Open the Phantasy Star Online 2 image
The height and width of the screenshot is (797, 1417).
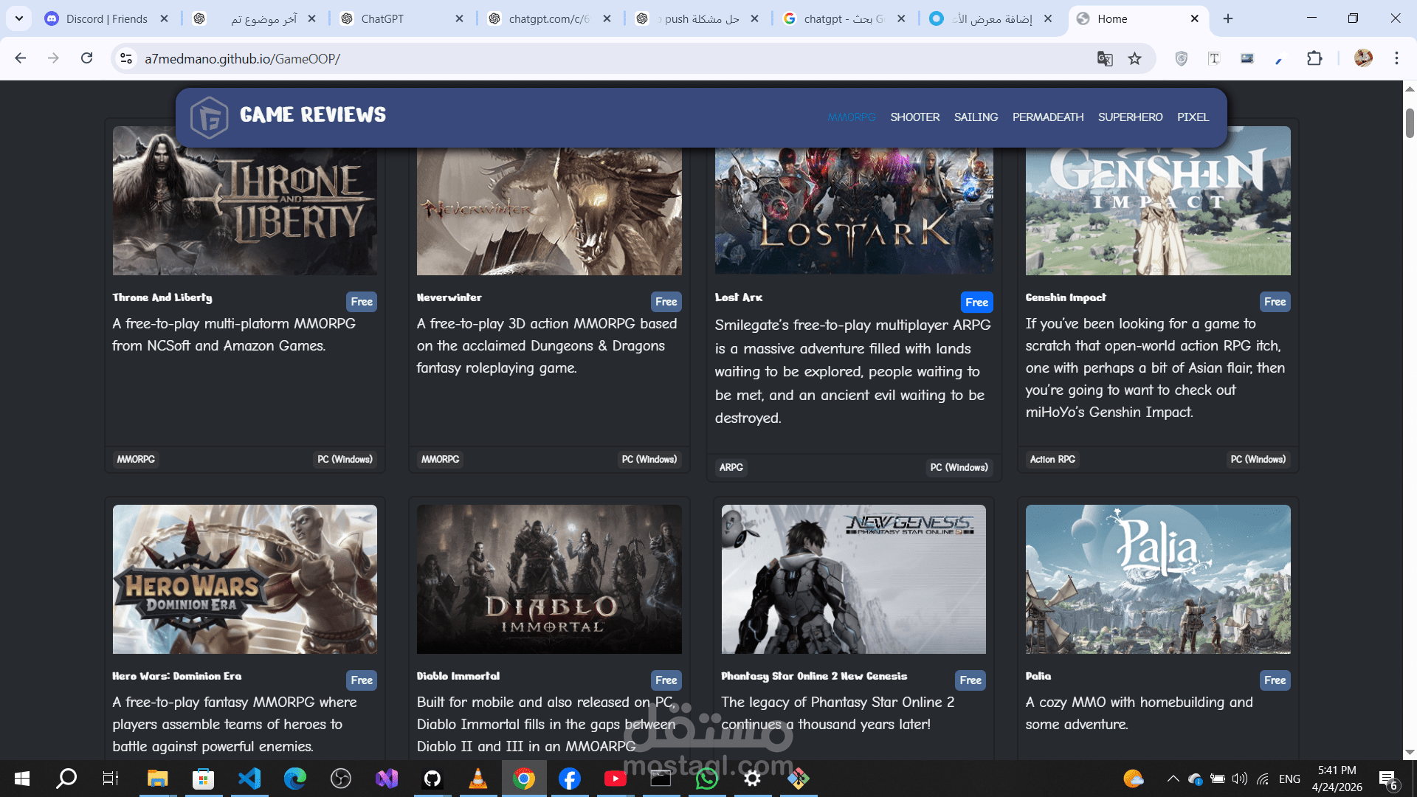pos(854,579)
